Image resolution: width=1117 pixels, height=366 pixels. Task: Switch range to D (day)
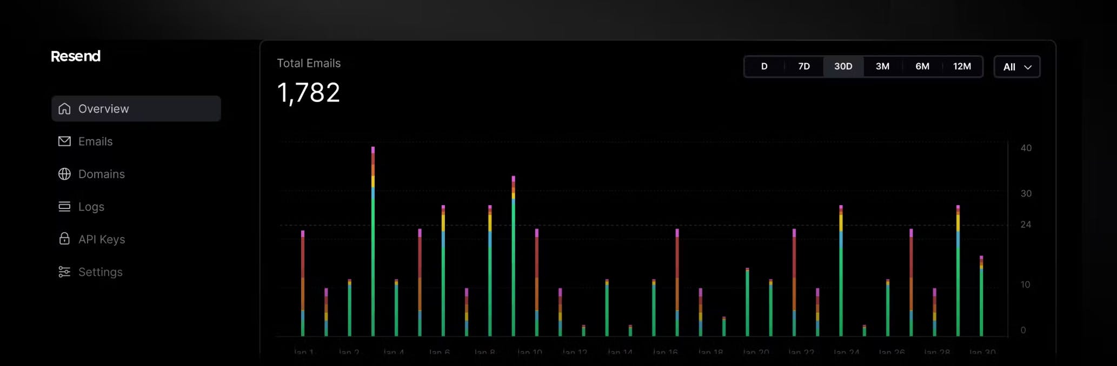point(764,66)
